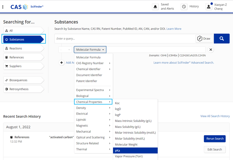Click the Rerun Search button
233x160 pixels.
click(x=215, y=139)
